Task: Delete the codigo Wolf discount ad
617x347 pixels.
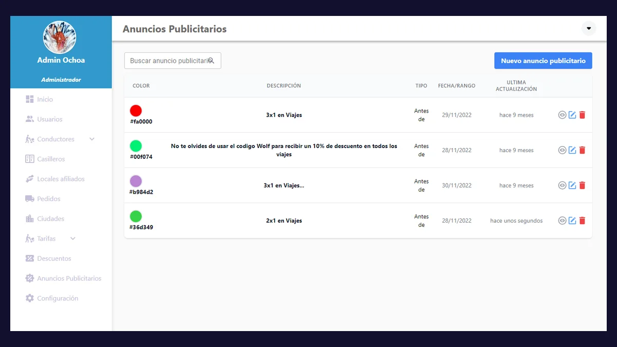Action: pyautogui.click(x=582, y=150)
